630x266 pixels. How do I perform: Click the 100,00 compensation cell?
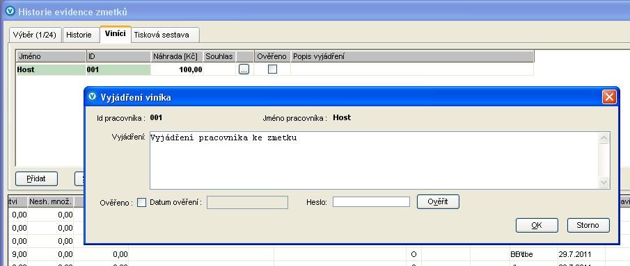pyautogui.click(x=177, y=69)
